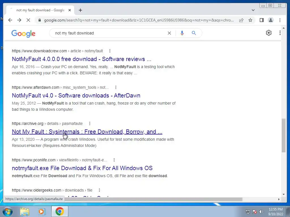The width and height of the screenshot is (290, 217).
Task: Minimize the Chrome window
Action: tap(263, 6)
